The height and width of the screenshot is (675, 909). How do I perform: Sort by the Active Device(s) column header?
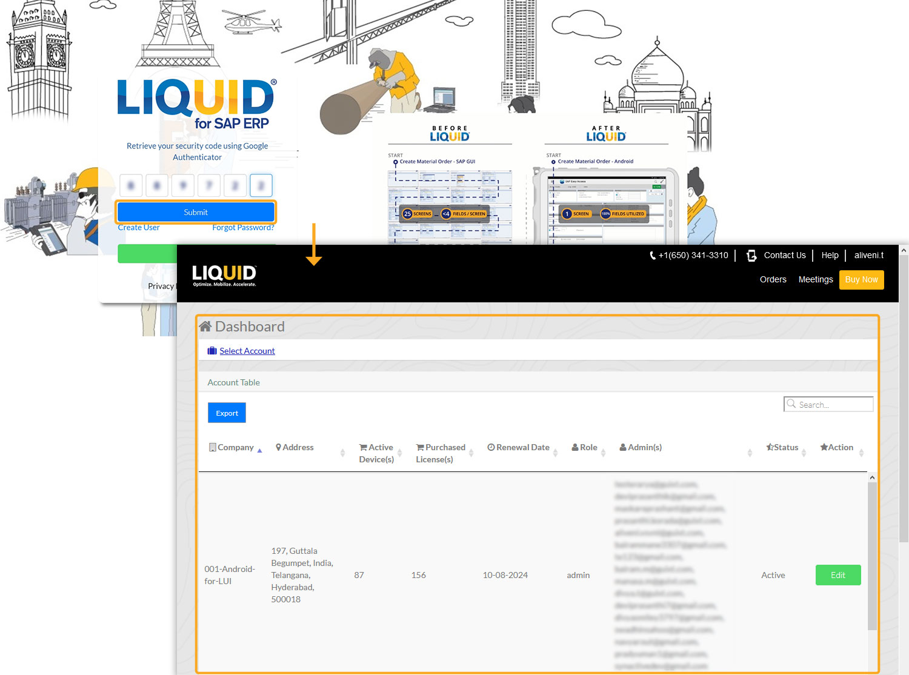click(x=376, y=453)
